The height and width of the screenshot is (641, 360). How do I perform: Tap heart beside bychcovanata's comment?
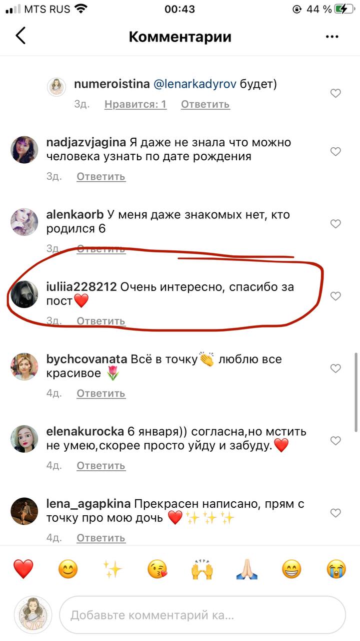[335, 369]
